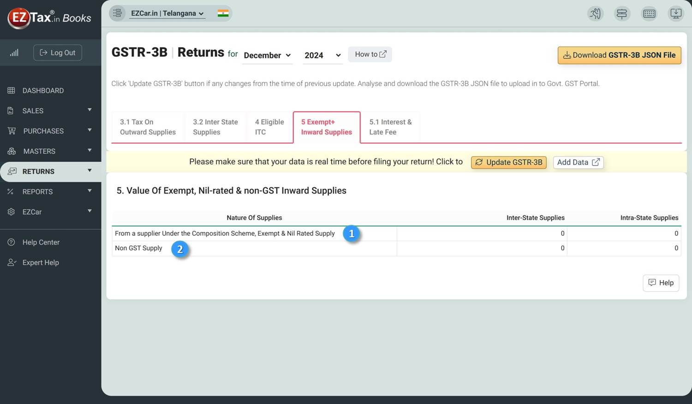The width and height of the screenshot is (692, 404).
Task: Click the Indian flag beside the business name
Action: point(223,13)
